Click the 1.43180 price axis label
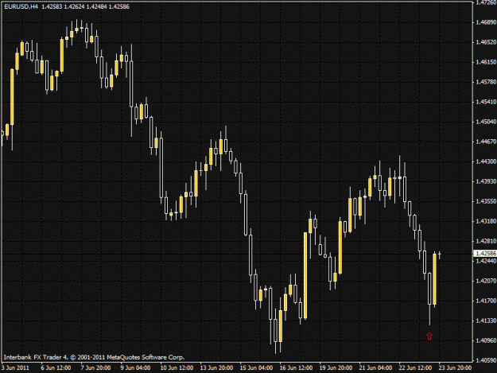This screenshot has width=497, height=373. [x=486, y=221]
